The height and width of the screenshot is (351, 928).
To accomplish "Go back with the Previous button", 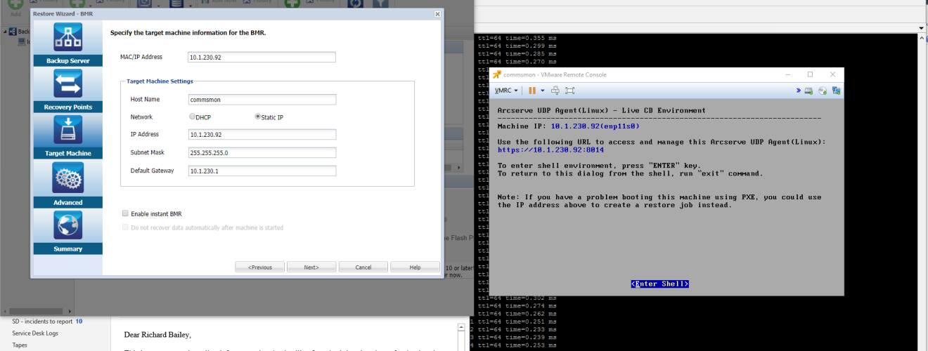I will pos(260,267).
